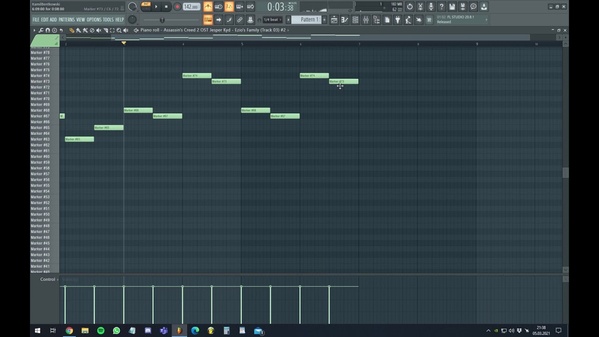Image resolution: width=599 pixels, height=337 pixels.
Task: Click the tempo tapper icon
Action: (408, 20)
